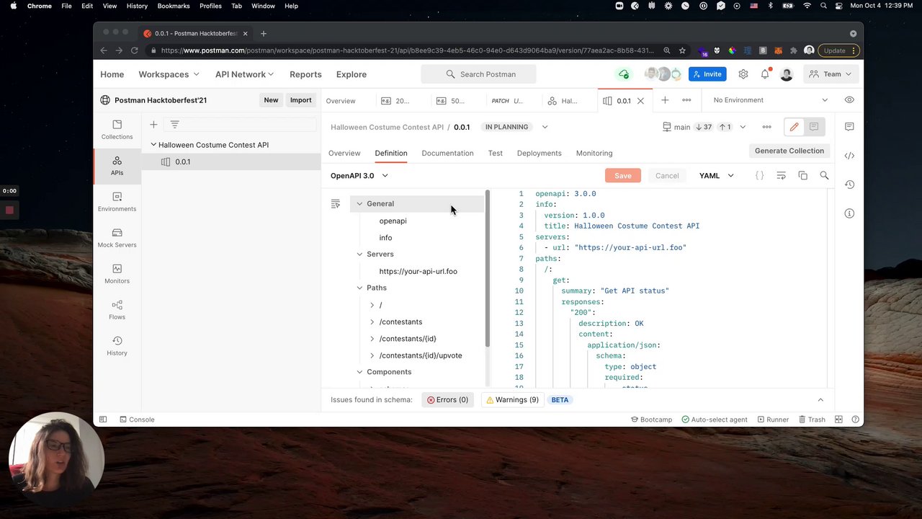
Task: Click the New button
Action: (271, 100)
